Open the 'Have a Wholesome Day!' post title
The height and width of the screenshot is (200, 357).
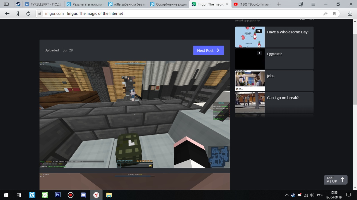pyautogui.click(x=288, y=32)
